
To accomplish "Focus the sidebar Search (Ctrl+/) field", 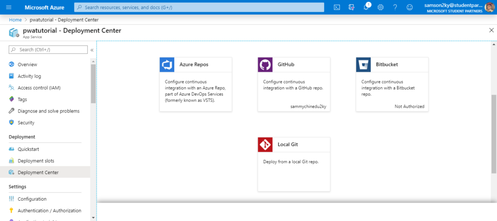I will point(48,50).
